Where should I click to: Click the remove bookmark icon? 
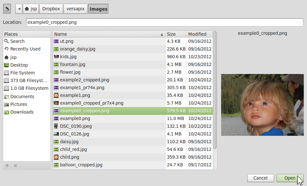point(15,166)
